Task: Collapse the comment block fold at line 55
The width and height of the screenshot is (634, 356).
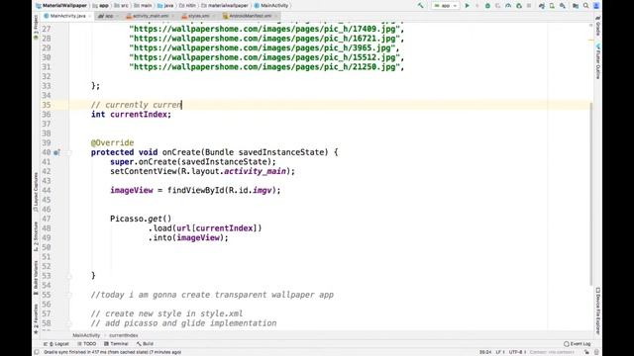Action: pos(69,295)
